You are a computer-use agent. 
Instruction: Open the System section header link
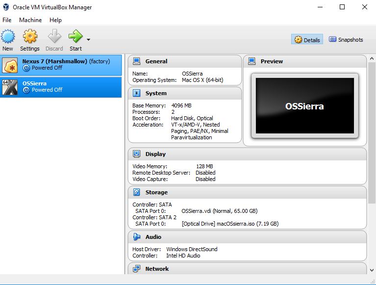156,93
